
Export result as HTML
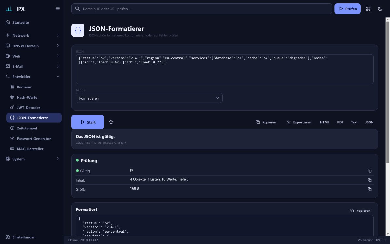[325, 122]
